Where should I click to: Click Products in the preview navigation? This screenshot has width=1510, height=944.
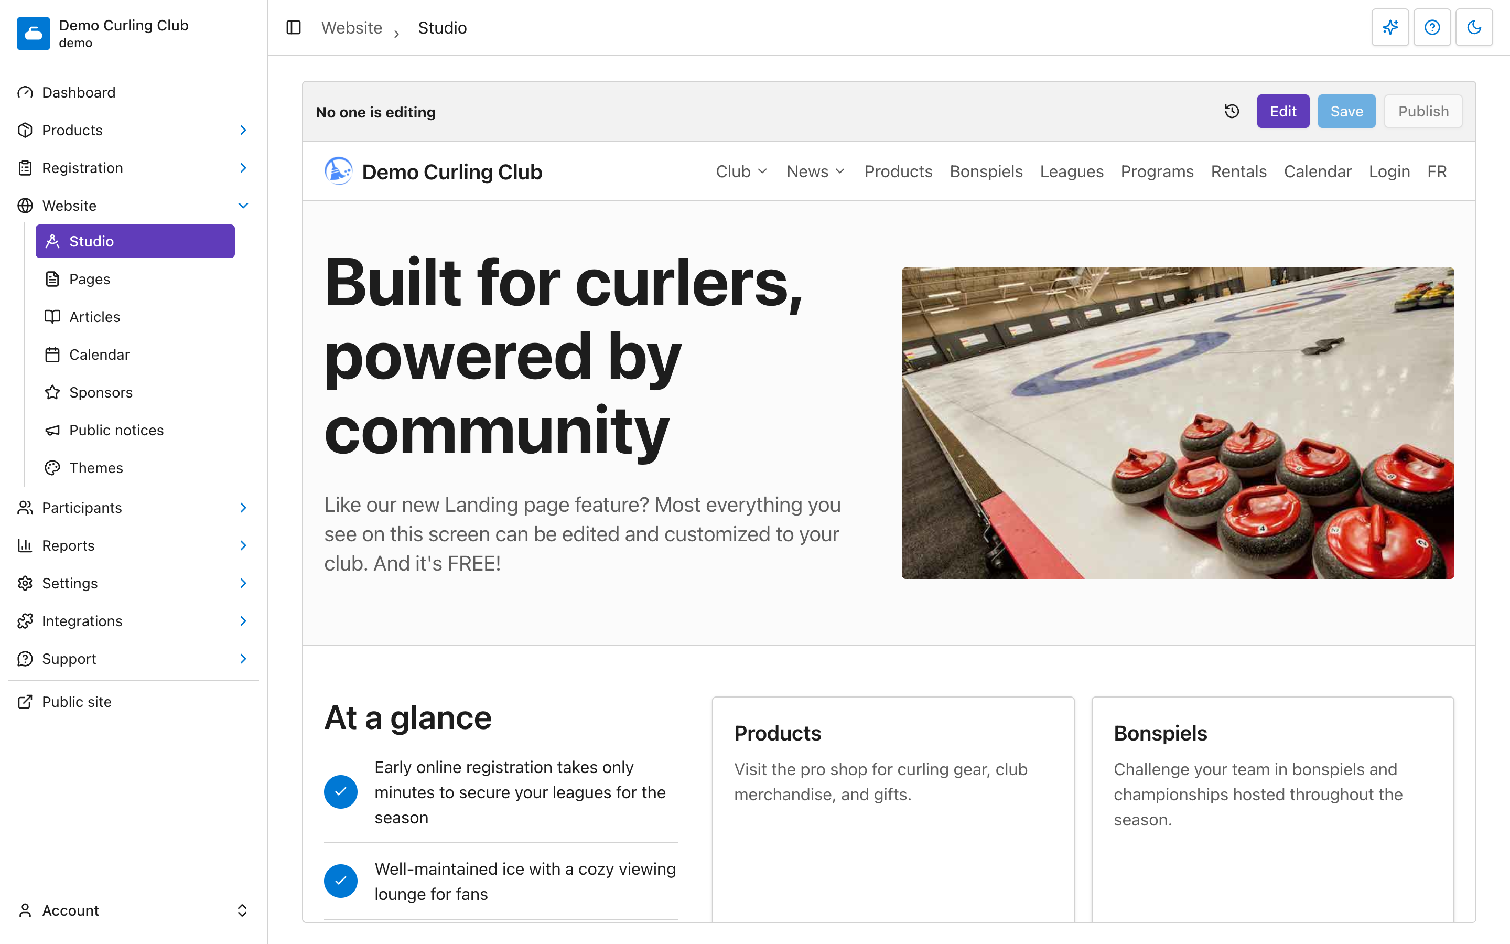[898, 171]
